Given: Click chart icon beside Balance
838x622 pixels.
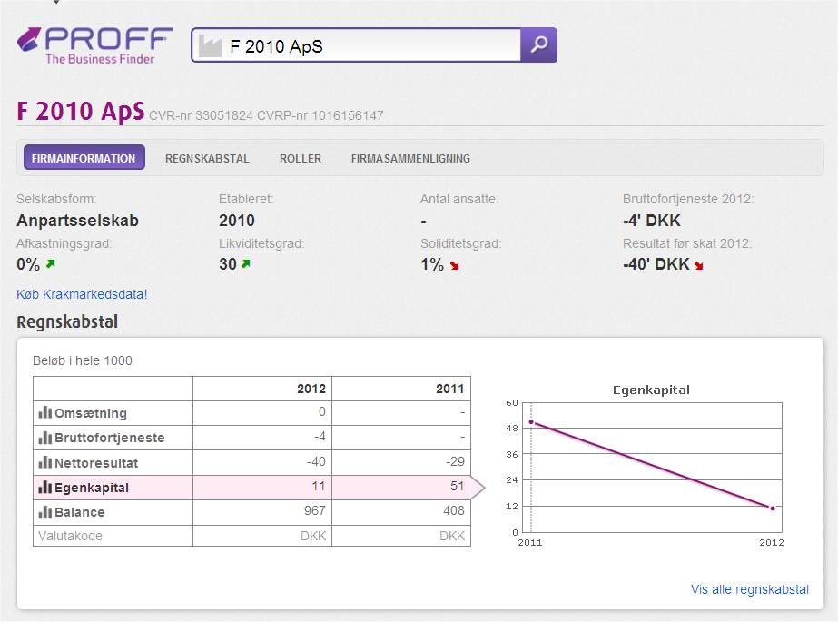Looking at the screenshot, I should (44, 512).
